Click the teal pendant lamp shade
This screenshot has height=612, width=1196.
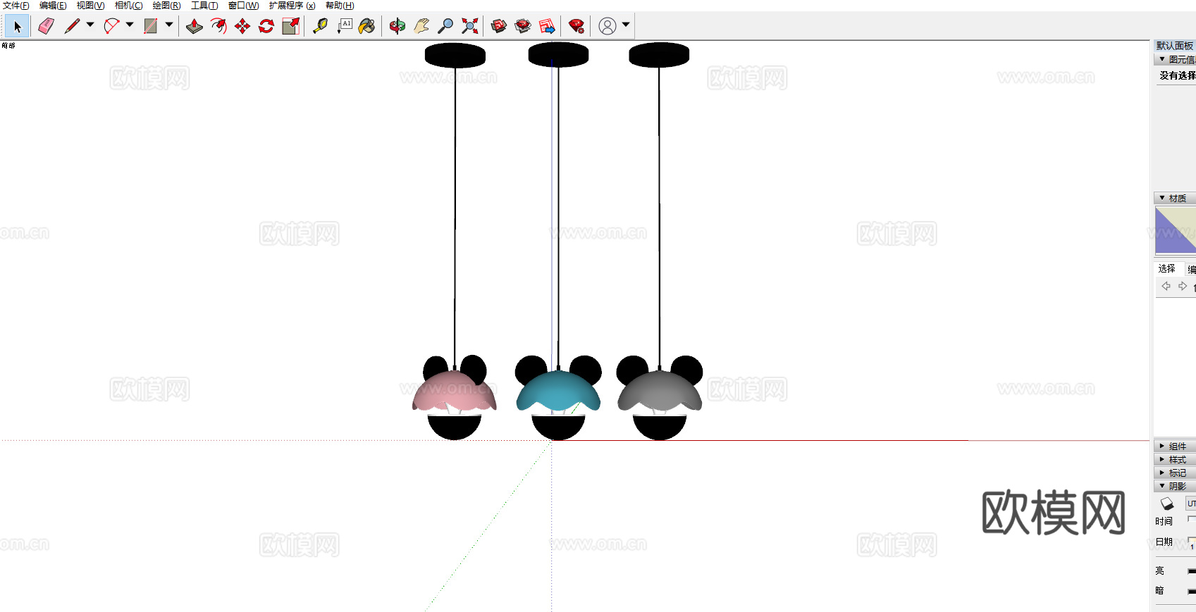558,392
